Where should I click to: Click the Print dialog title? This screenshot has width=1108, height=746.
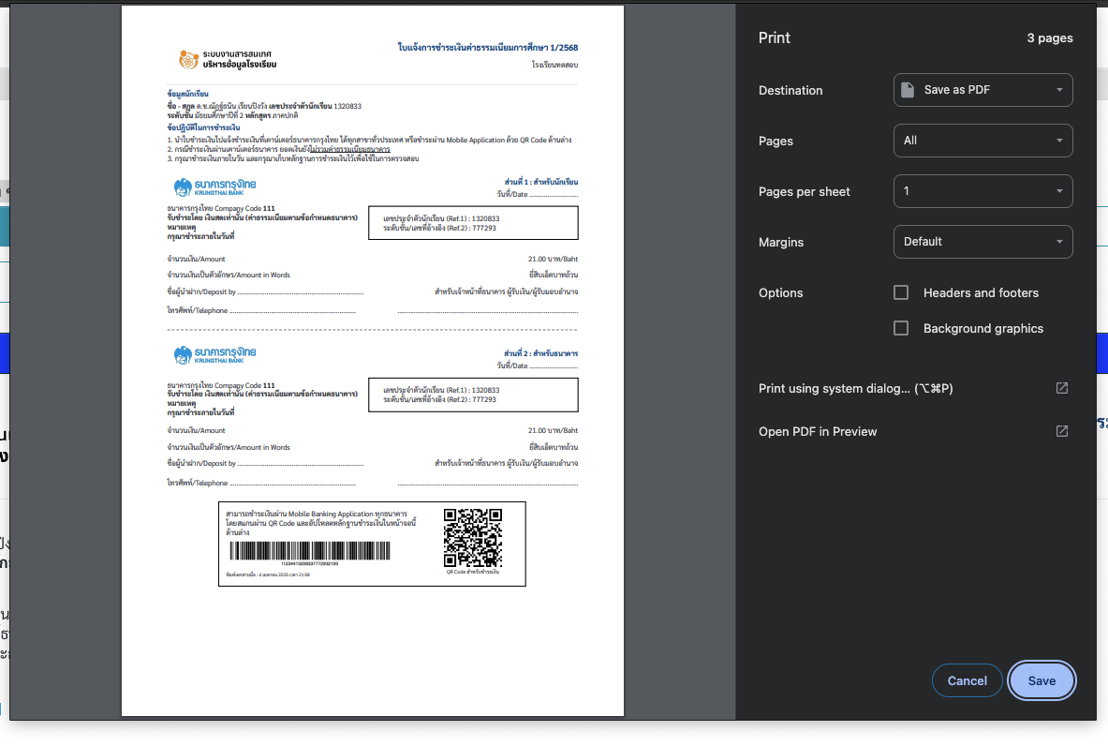775,37
